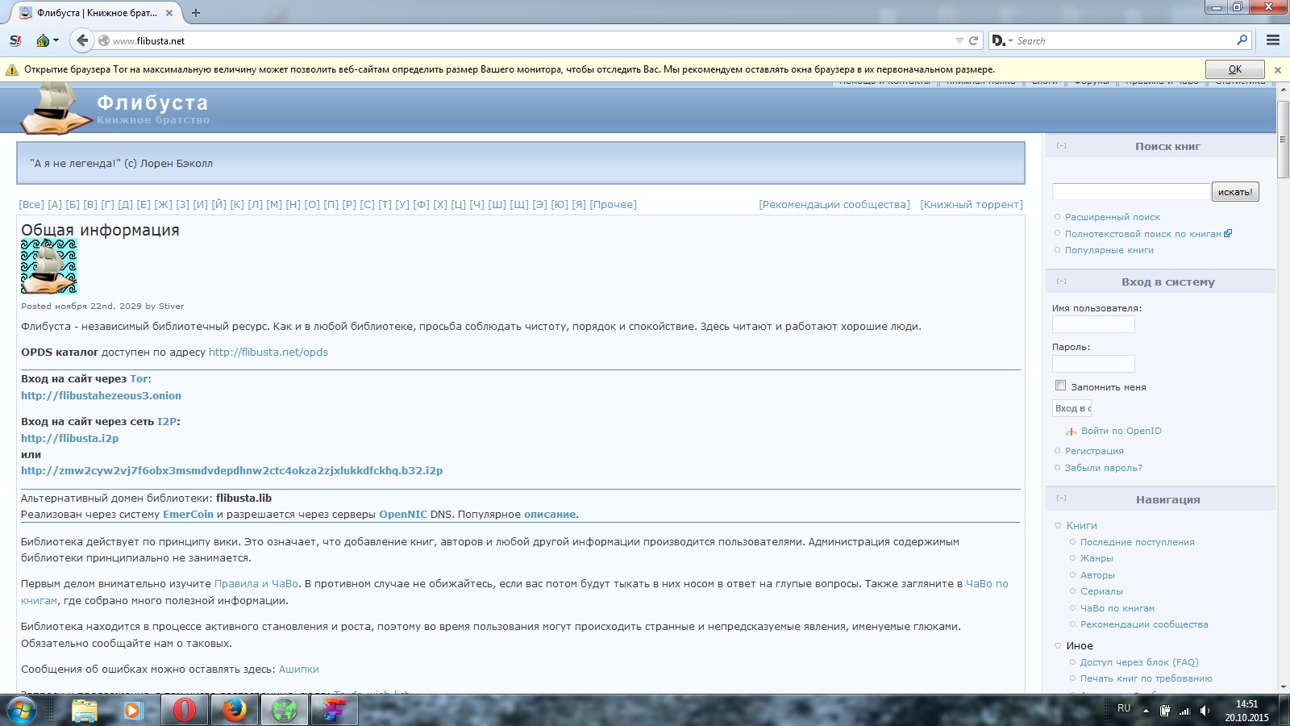
Task: Open a new tab with the plus button
Action: tap(196, 13)
